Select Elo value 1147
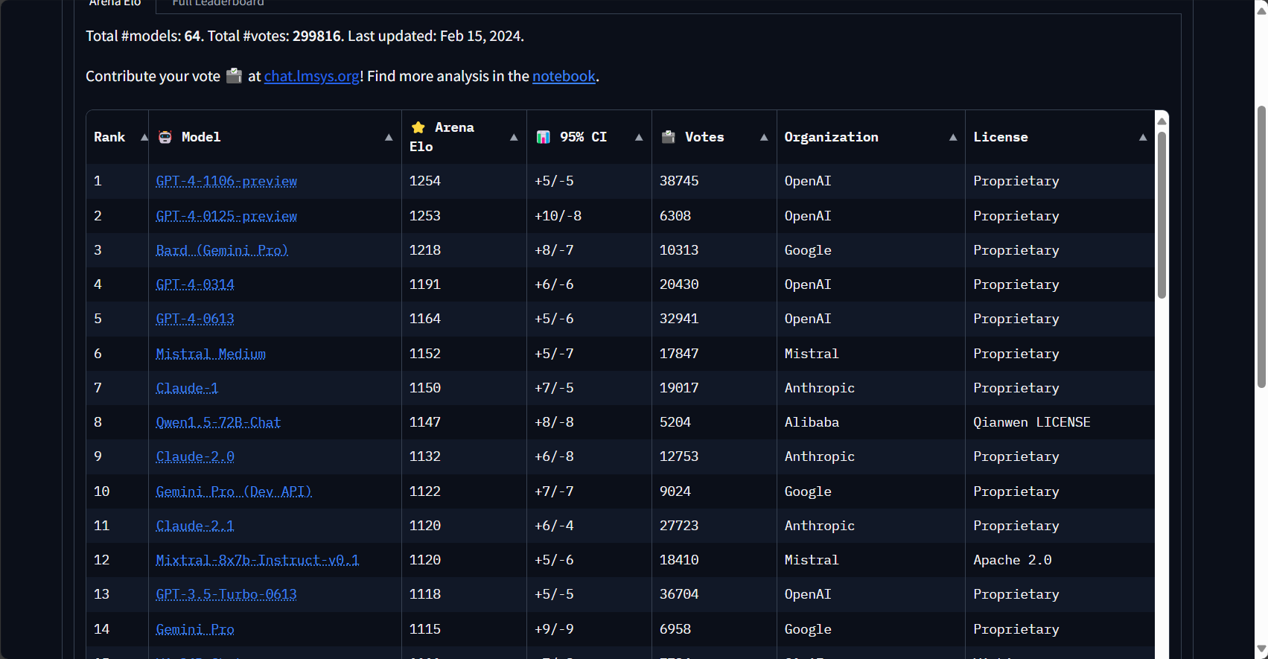The width and height of the screenshot is (1268, 659). click(x=425, y=422)
